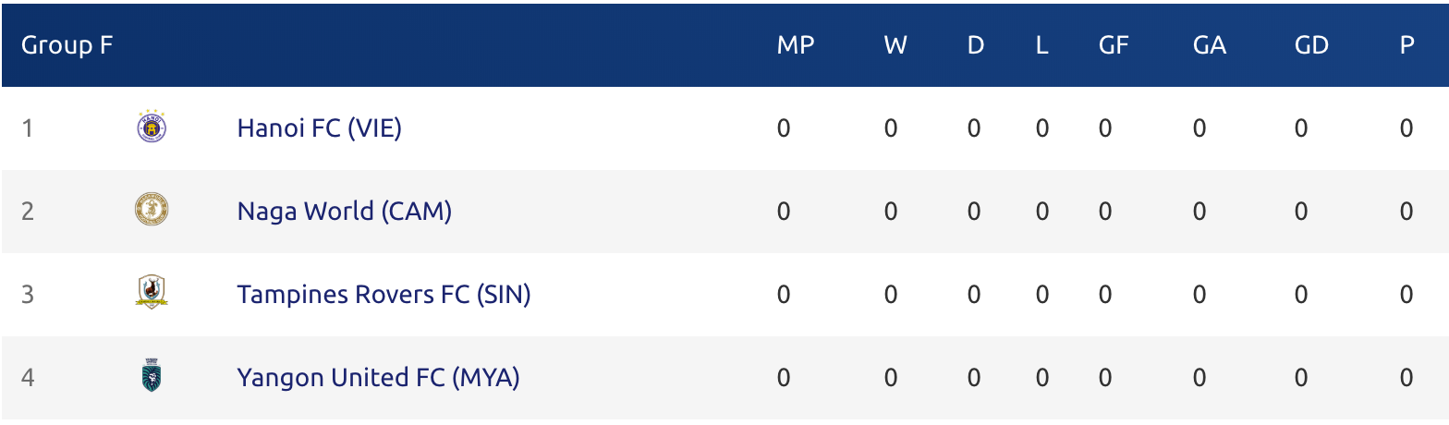The width and height of the screenshot is (1449, 425).
Task: Select the GD column header
Action: [x=1312, y=45]
